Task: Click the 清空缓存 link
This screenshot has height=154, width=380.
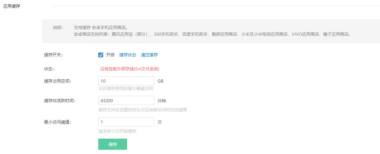Action: pyautogui.click(x=149, y=55)
